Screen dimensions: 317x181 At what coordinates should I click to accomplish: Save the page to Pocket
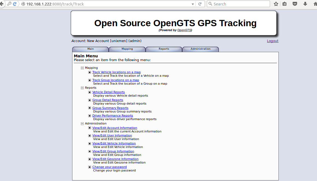[x=295, y=4]
